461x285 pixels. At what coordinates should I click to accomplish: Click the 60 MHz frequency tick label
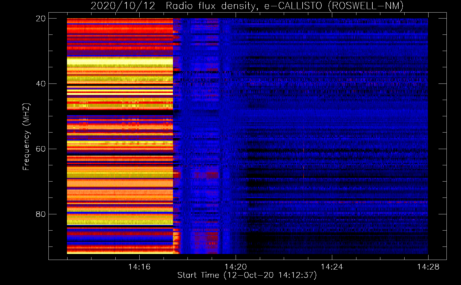pos(40,149)
